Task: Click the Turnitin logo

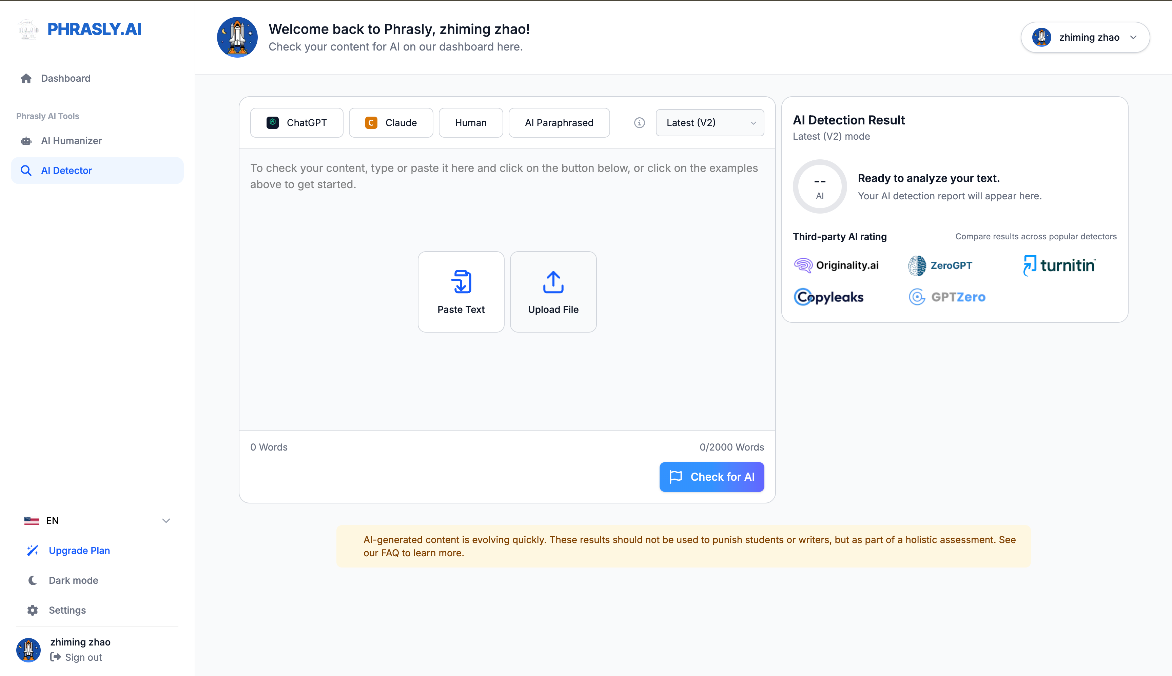Action: coord(1059,265)
